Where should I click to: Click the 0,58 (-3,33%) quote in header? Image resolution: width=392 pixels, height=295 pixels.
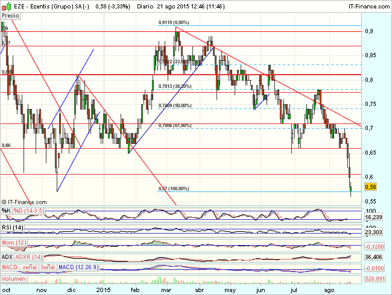click(x=113, y=7)
